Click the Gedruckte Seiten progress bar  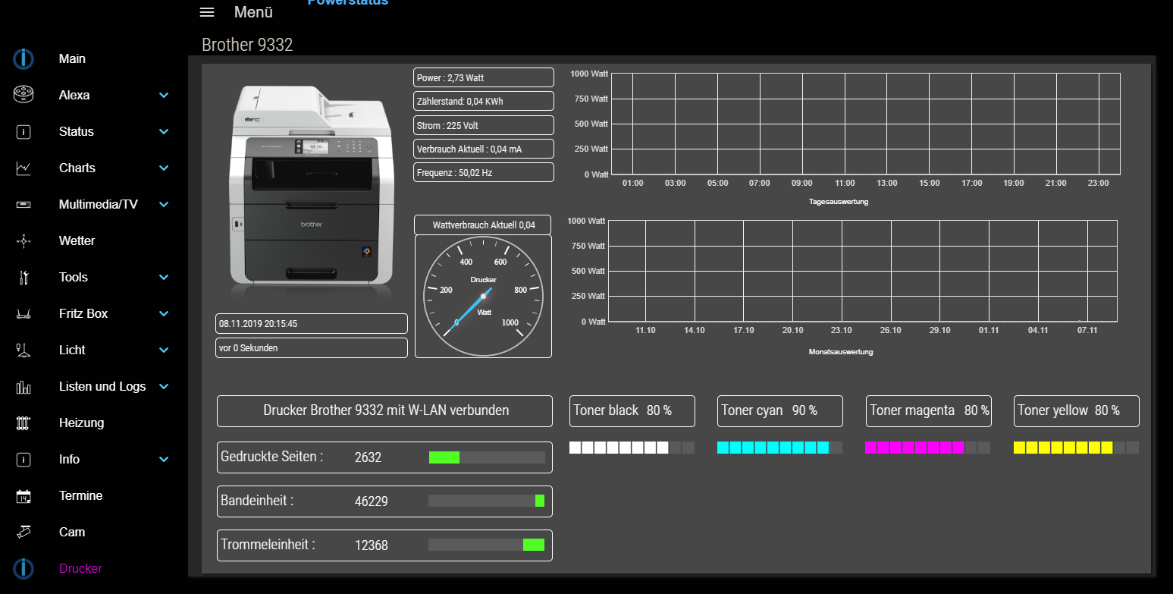[x=487, y=457]
